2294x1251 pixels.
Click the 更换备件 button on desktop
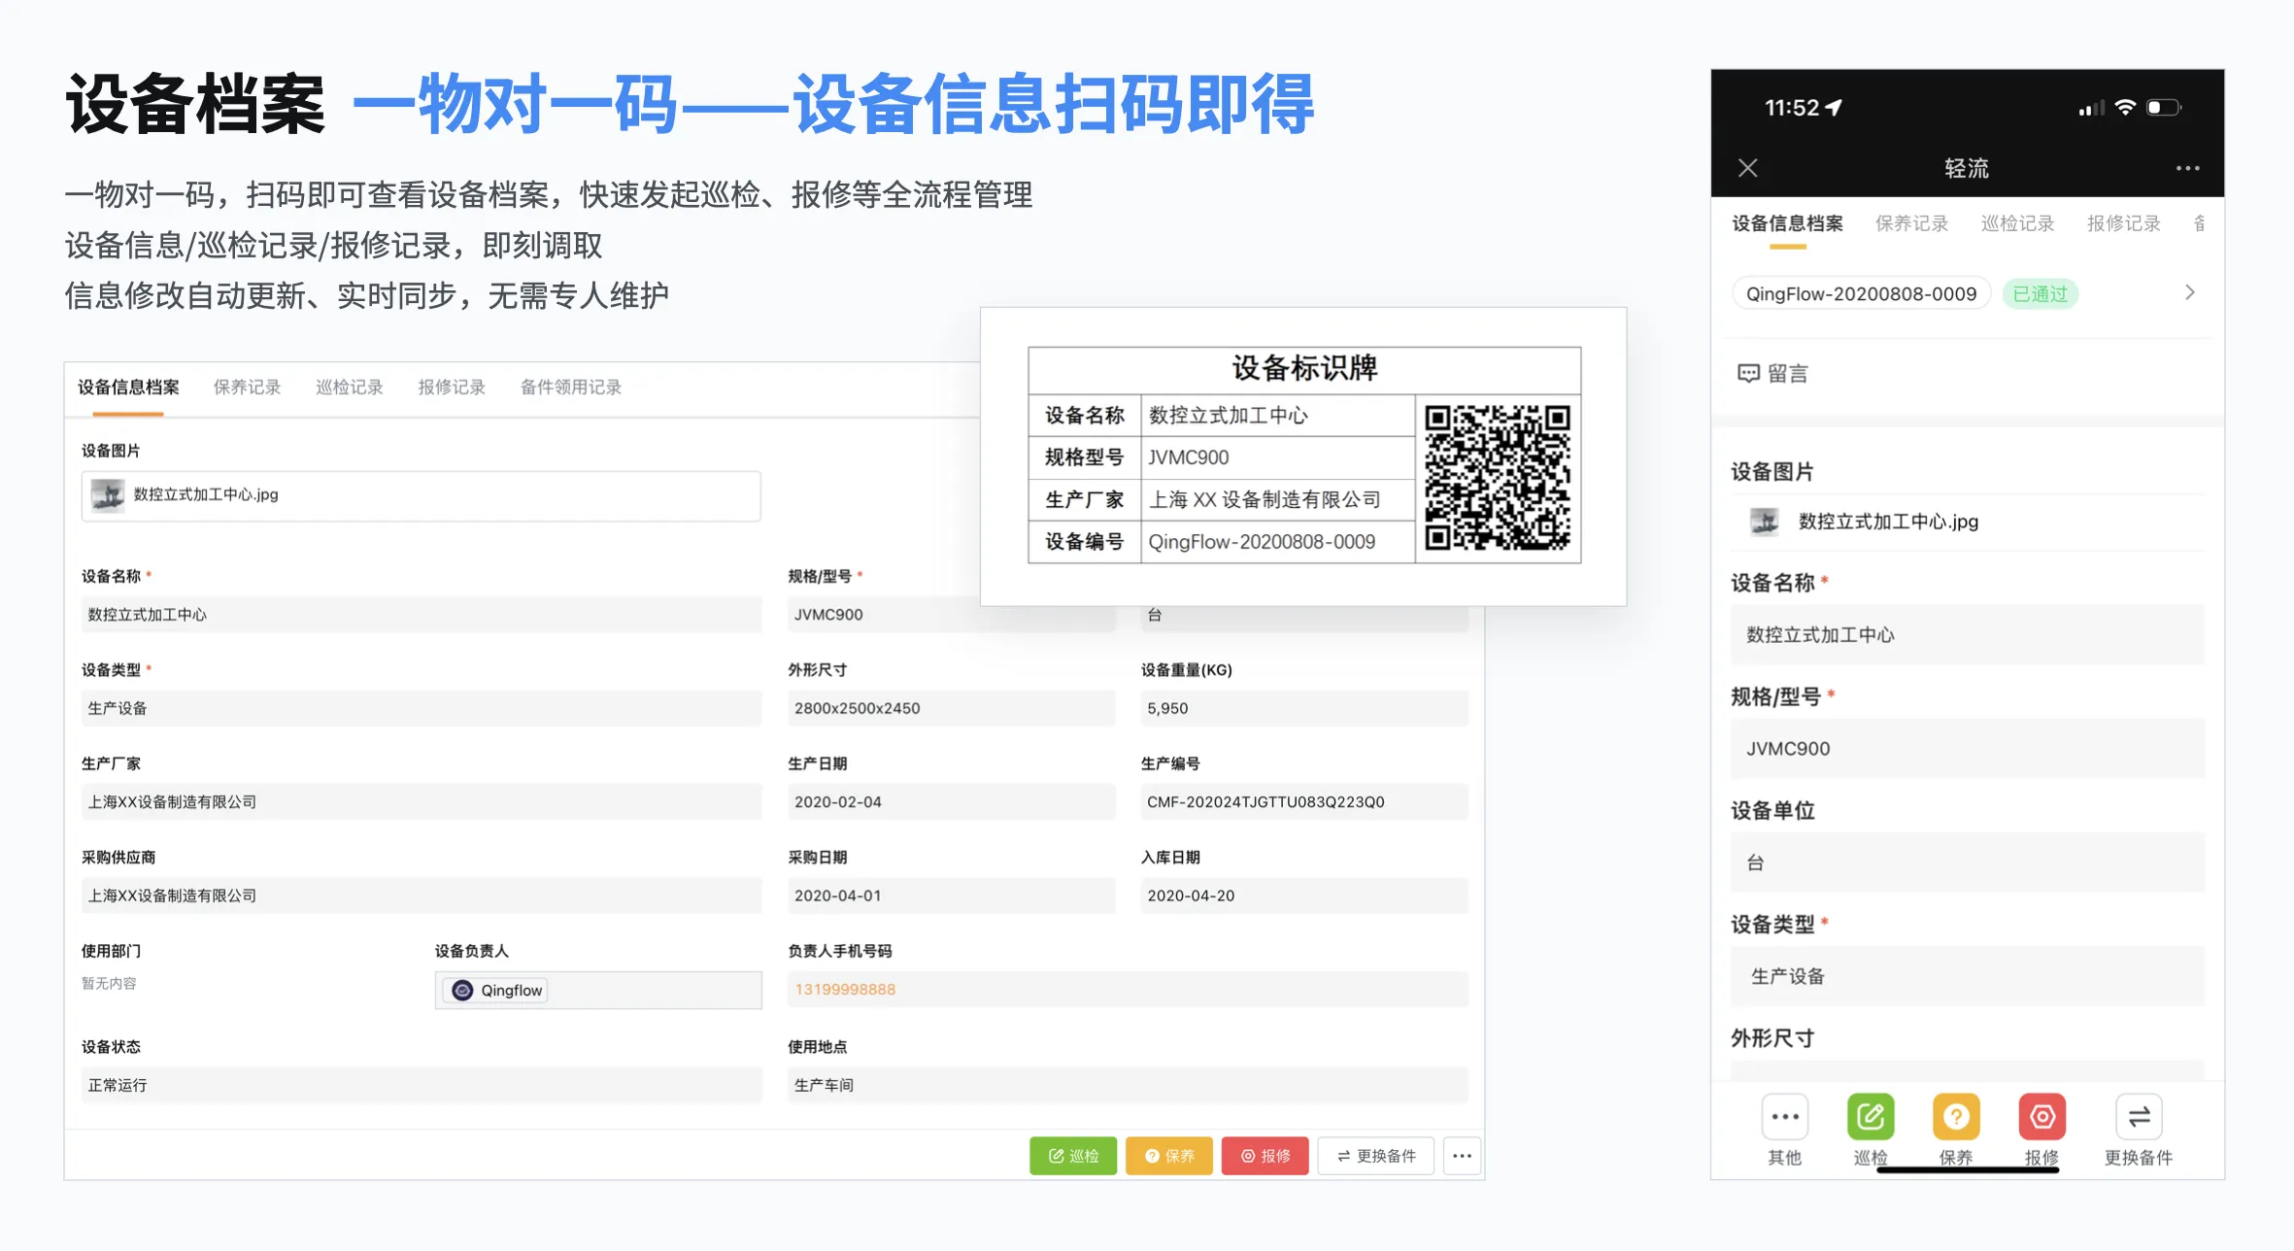pyautogui.click(x=1375, y=1156)
